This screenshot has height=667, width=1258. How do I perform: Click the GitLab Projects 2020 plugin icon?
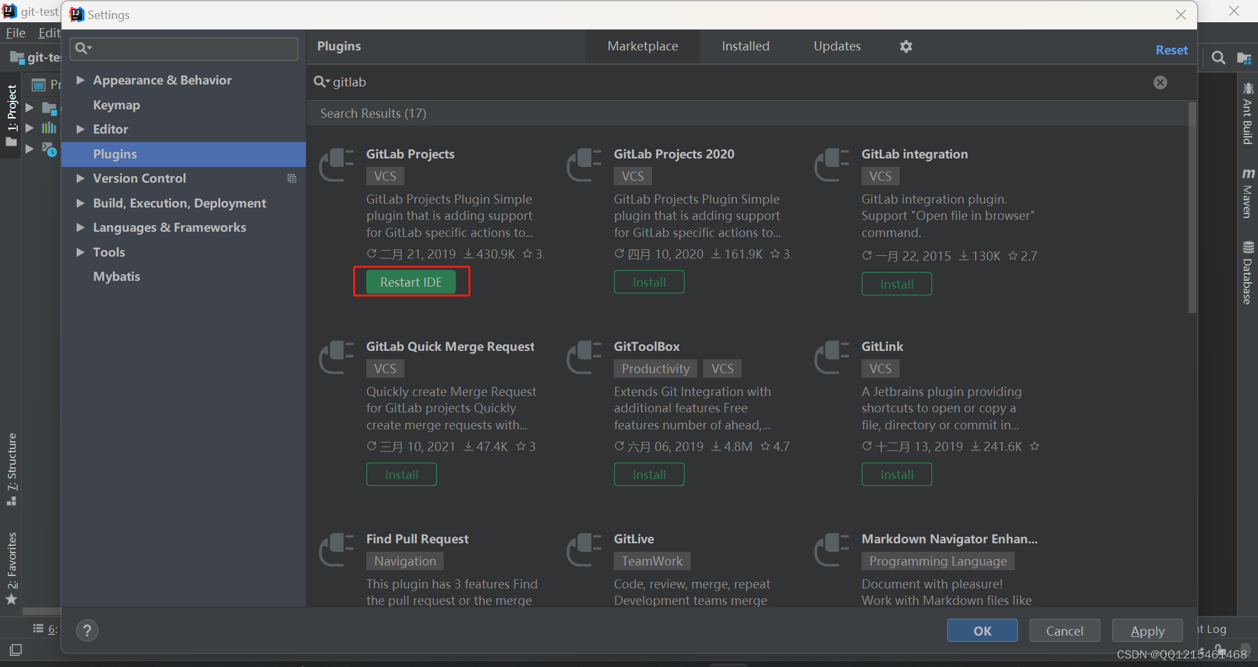tap(584, 165)
